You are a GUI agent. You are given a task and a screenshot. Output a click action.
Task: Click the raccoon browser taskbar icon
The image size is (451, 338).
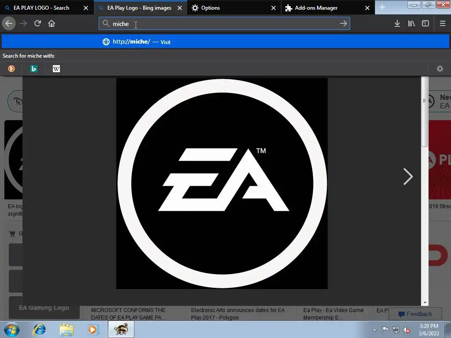click(x=121, y=329)
